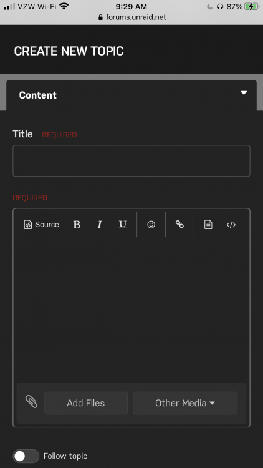This screenshot has width=263, height=468.
Task: Insert a code block
Action: pos(231,225)
